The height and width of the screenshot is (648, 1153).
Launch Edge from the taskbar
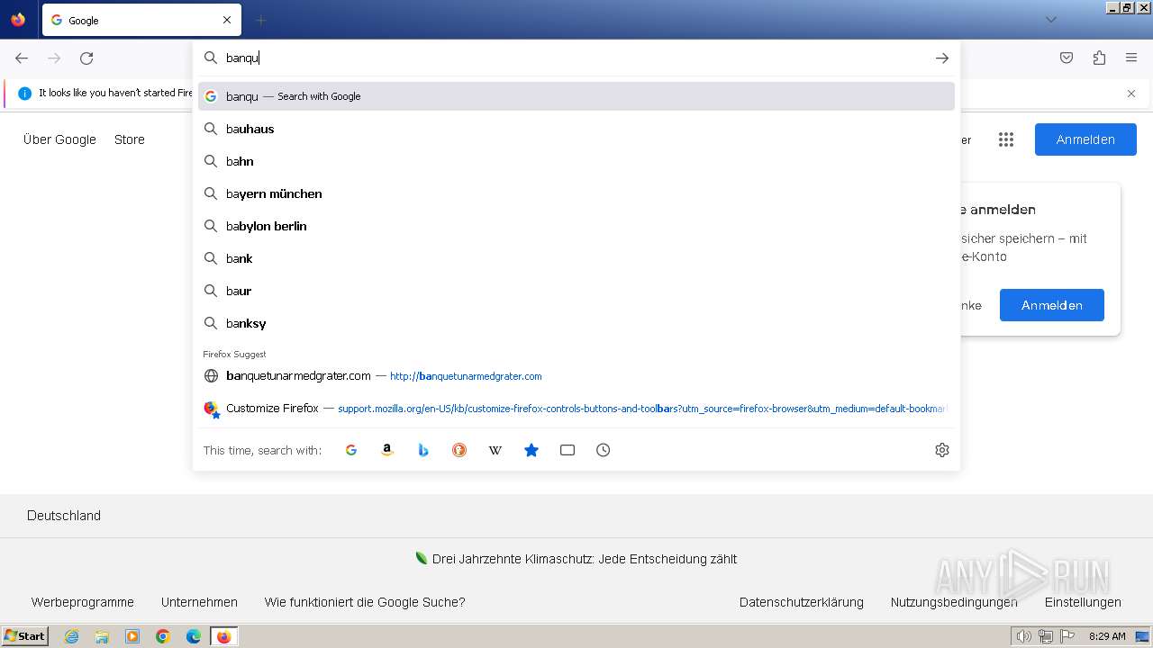(x=194, y=636)
